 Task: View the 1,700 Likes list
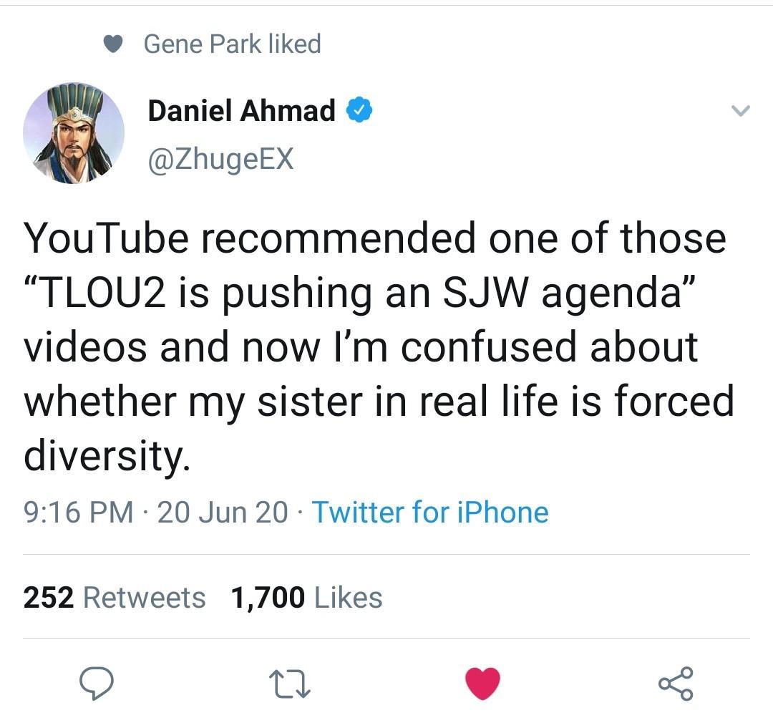point(306,598)
